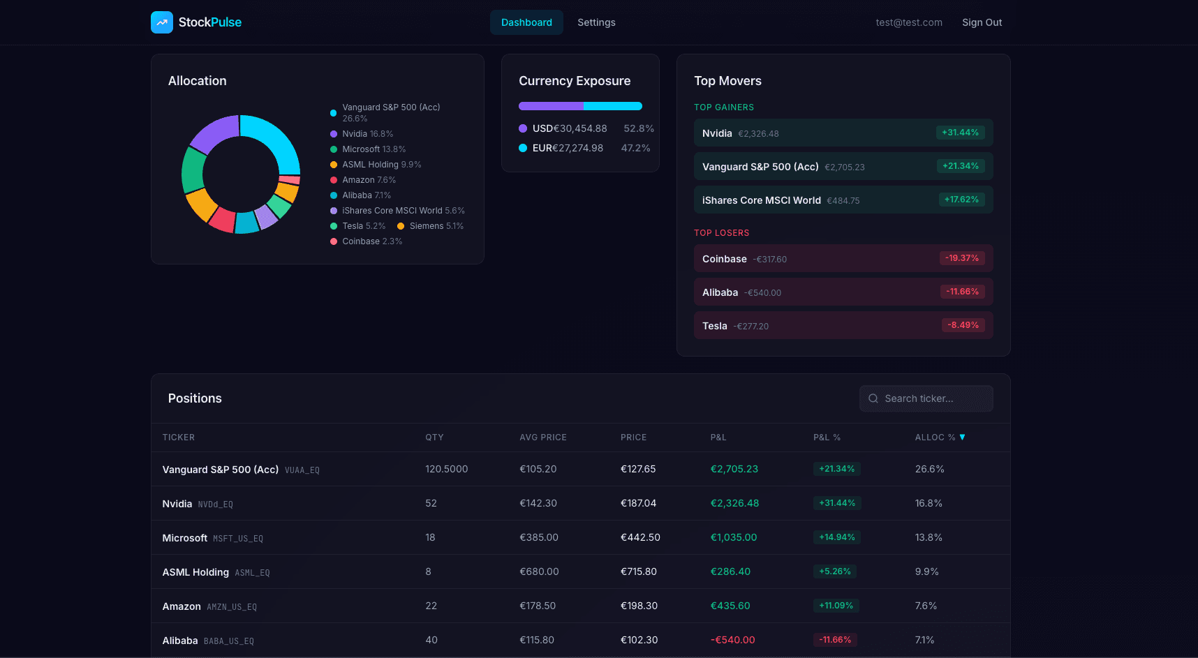Viewport: 1198px width, 658px height.
Task: Click Nvidia legend purple dot
Action: pos(334,134)
